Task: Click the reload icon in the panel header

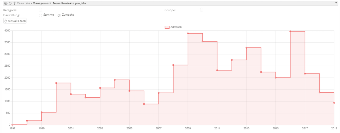Action: (x=10, y=3)
